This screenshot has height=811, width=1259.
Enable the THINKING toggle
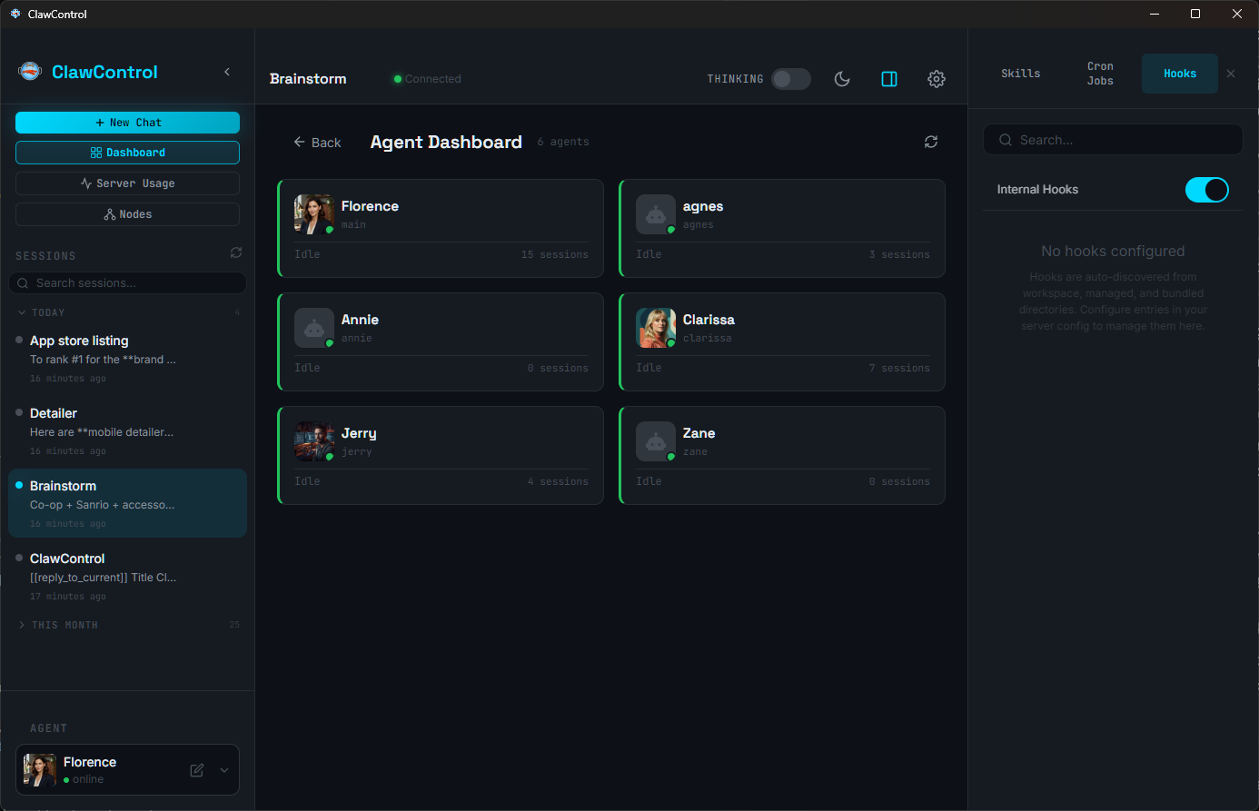pos(790,79)
